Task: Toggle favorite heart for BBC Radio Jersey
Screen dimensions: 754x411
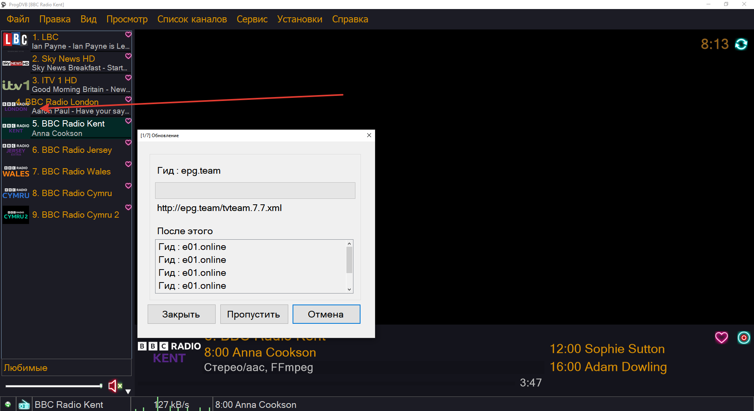Action: point(128,143)
